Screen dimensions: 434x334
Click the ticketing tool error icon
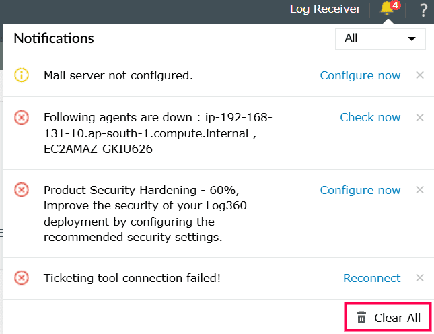coord(22,278)
